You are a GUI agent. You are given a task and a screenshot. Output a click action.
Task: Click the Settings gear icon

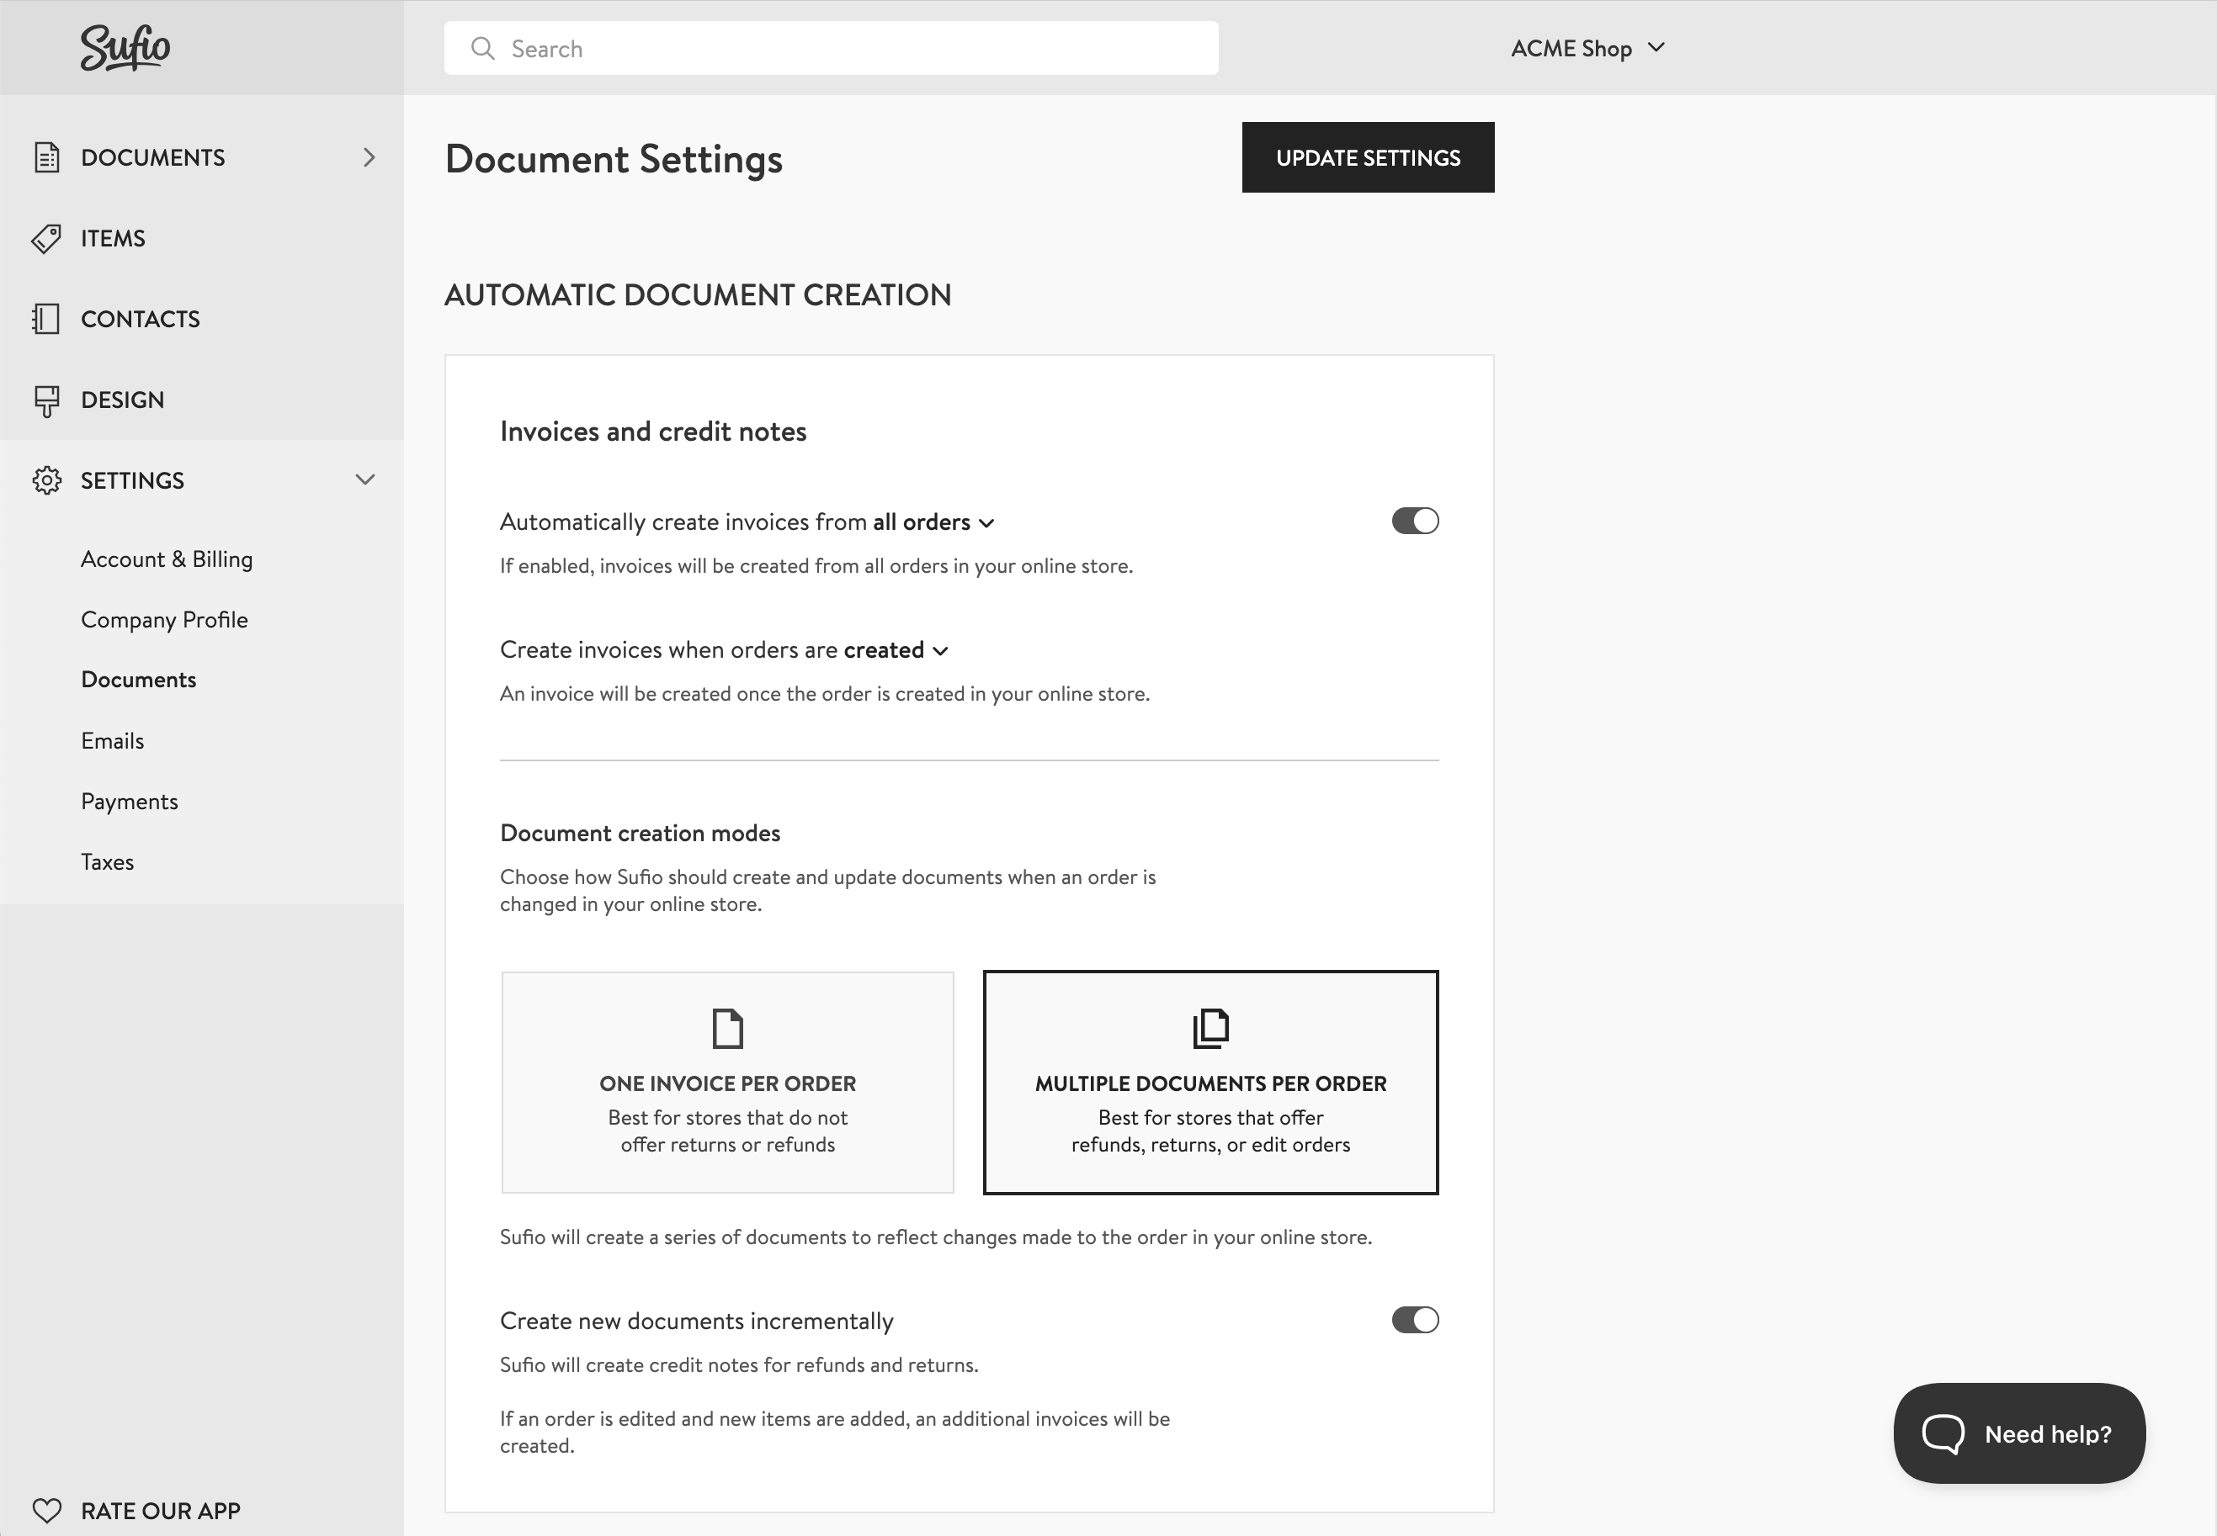click(x=47, y=479)
